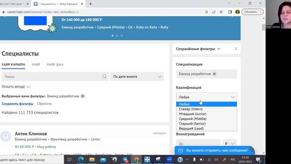291x164 pixels.
Task: Choose Старший (Senior) qualification
Action: [206, 123]
